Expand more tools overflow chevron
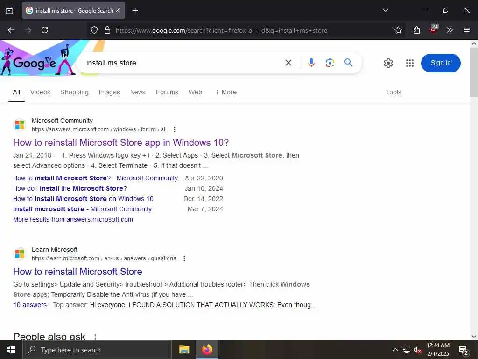478x359 pixels. 450,30
